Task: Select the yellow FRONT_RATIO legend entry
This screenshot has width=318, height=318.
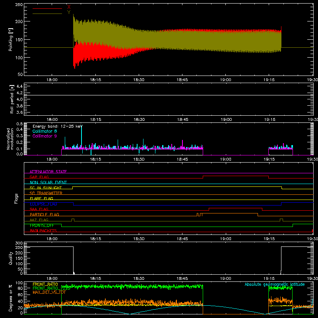Action: 45,284
